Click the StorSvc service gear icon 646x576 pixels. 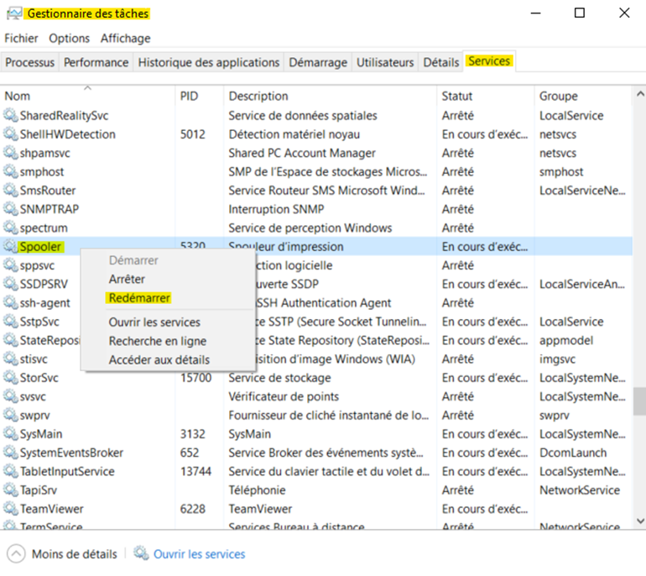pos(10,378)
